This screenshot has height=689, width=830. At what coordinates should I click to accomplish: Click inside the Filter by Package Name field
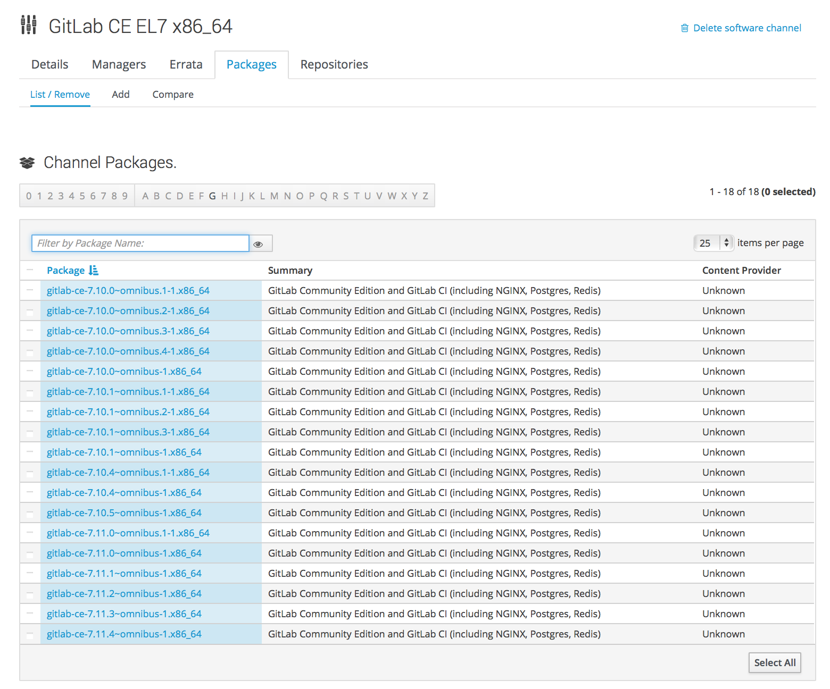140,243
